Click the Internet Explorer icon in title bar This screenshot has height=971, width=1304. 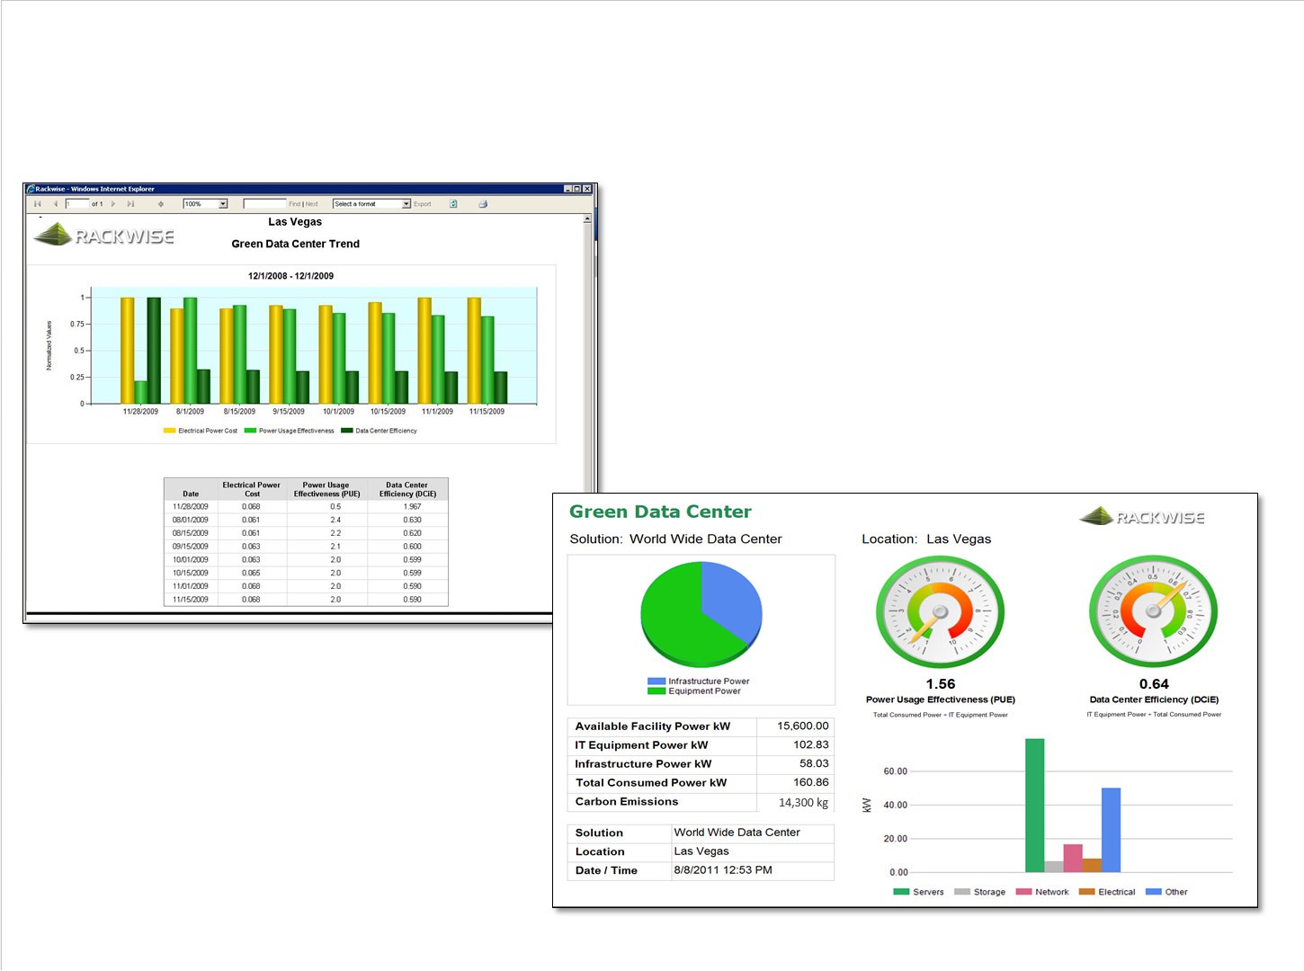pyautogui.click(x=31, y=189)
